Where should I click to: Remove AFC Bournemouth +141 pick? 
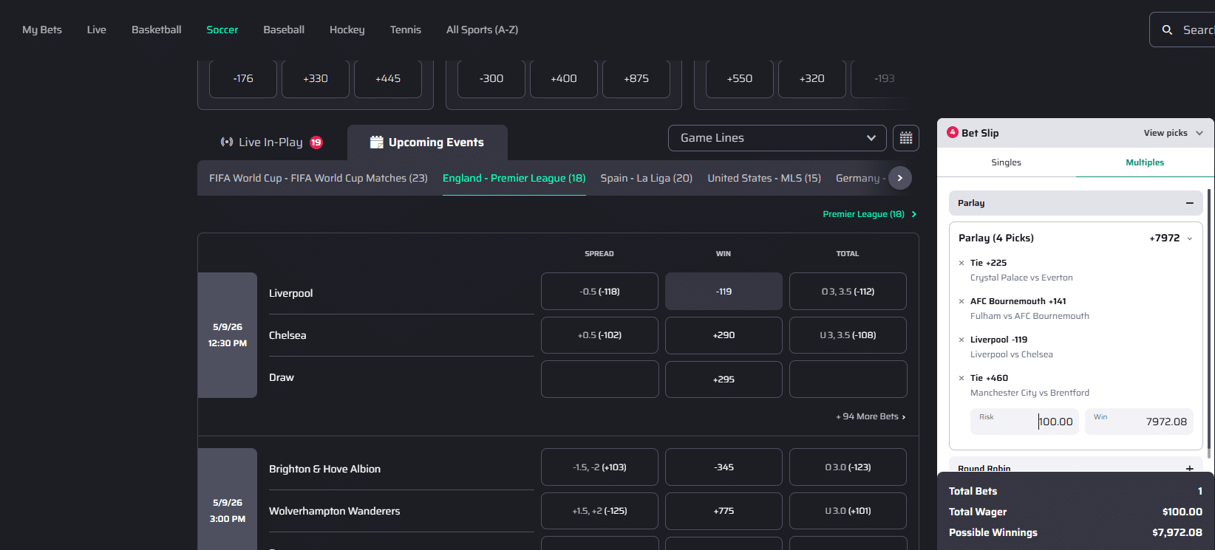tap(962, 301)
